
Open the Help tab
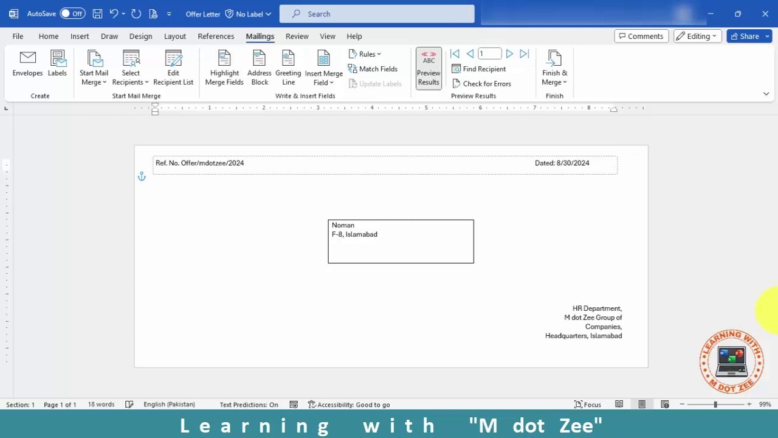pyautogui.click(x=354, y=36)
